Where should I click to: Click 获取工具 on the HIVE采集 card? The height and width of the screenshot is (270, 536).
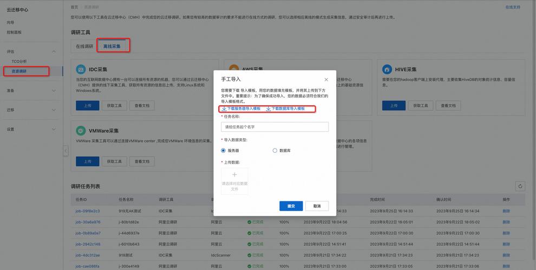click(x=421, y=106)
